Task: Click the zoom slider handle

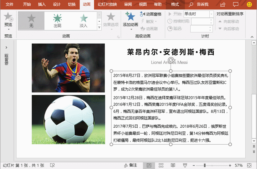Action: (x=205, y=166)
